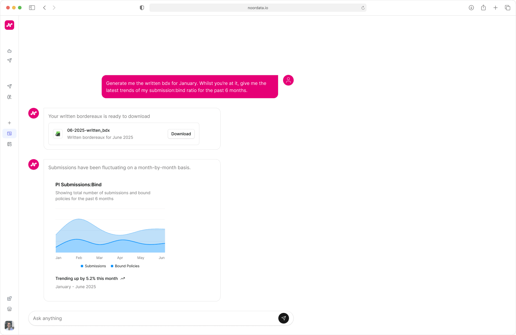
Task: Focus the Ask anything input field
Action: pyautogui.click(x=153, y=318)
